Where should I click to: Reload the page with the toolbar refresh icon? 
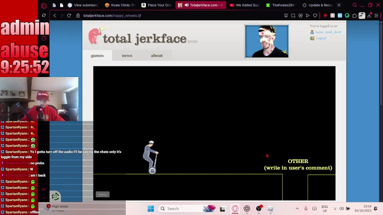[69, 16]
